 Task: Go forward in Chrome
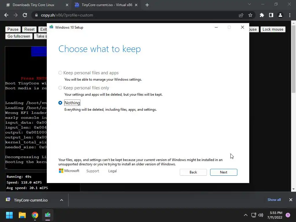point(16,15)
